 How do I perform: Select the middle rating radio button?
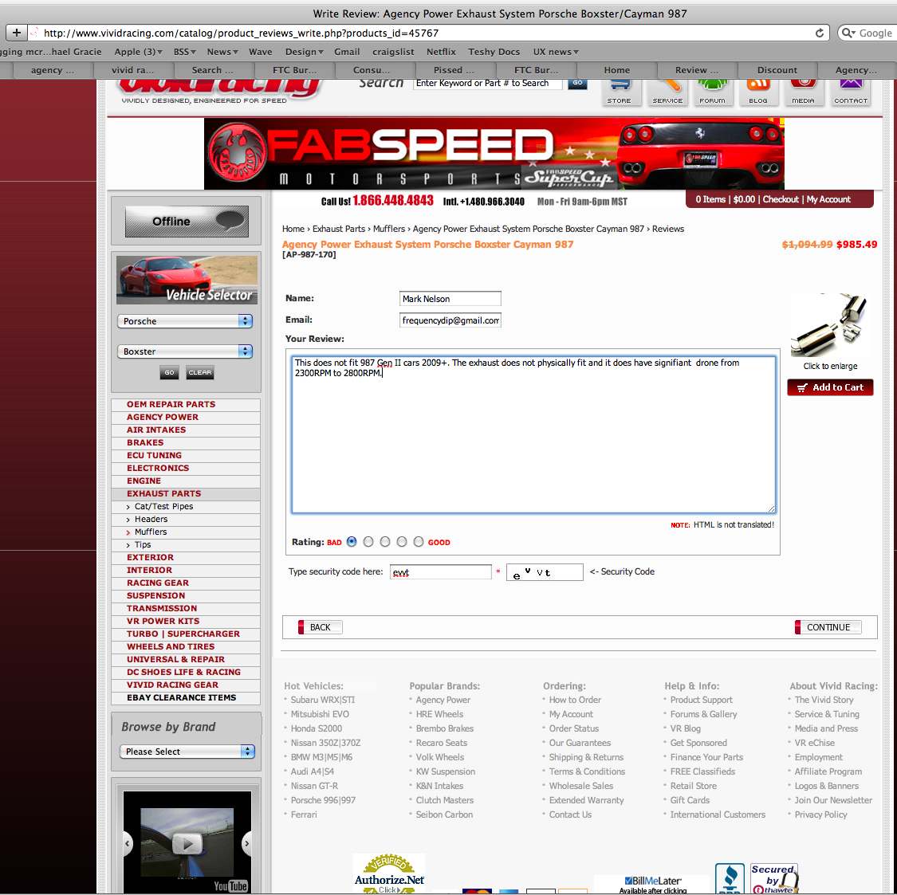(x=385, y=542)
